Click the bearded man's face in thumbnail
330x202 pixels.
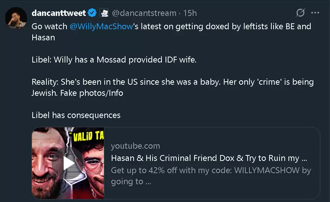(48, 164)
